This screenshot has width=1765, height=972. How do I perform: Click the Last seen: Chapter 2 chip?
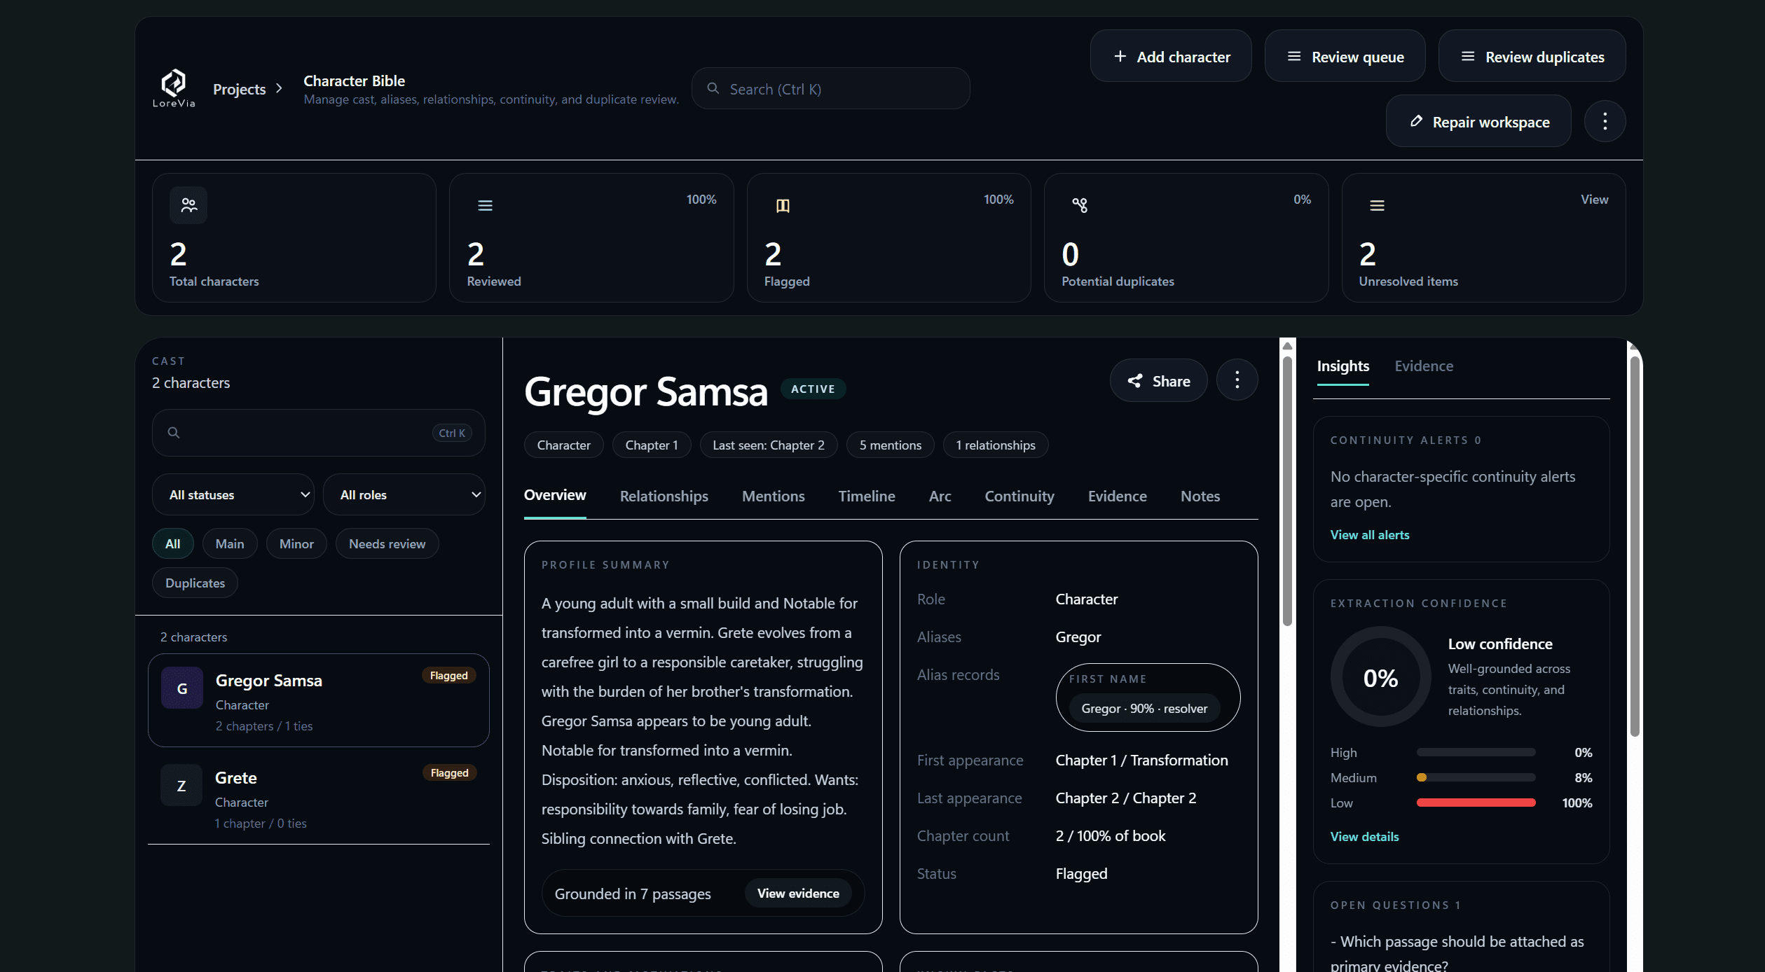coord(768,445)
